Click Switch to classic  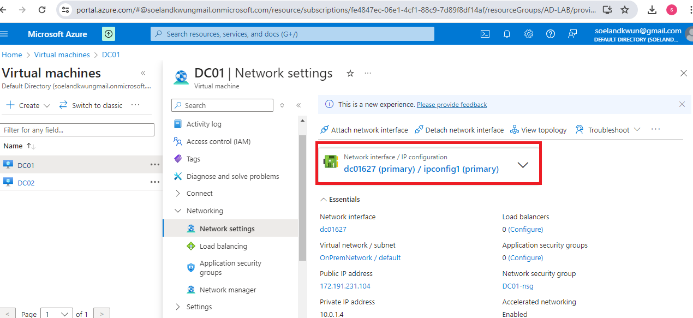(x=91, y=105)
